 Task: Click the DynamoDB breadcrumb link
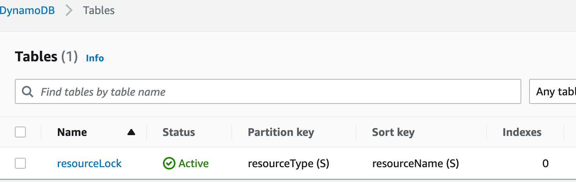click(27, 11)
